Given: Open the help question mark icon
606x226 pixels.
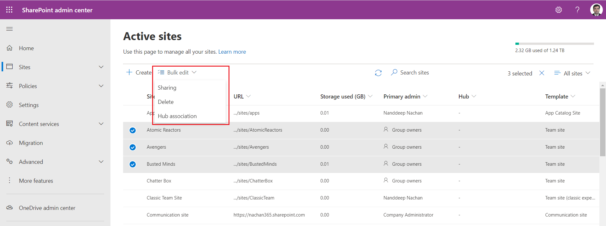Looking at the screenshot, I should 577,10.
